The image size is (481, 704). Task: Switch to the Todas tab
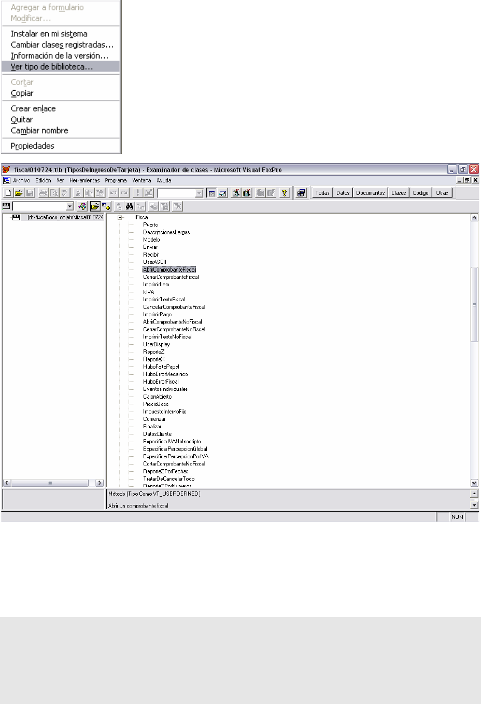point(322,193)
